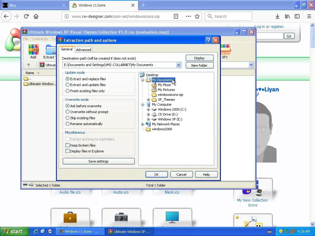Enable Display files in Explorer checkbox

pos(67,151)
